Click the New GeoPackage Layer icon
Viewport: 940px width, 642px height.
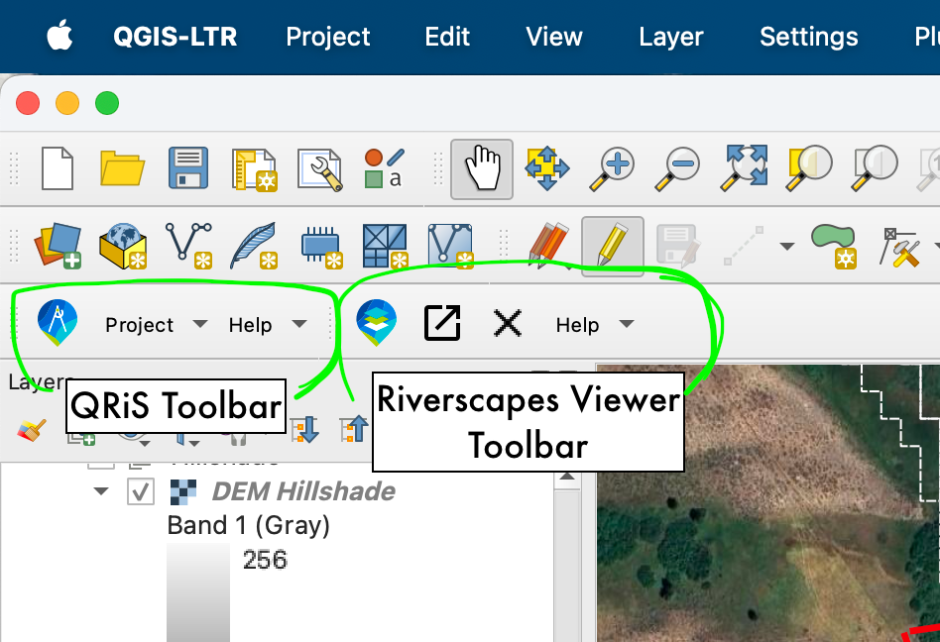pos(123,246)
